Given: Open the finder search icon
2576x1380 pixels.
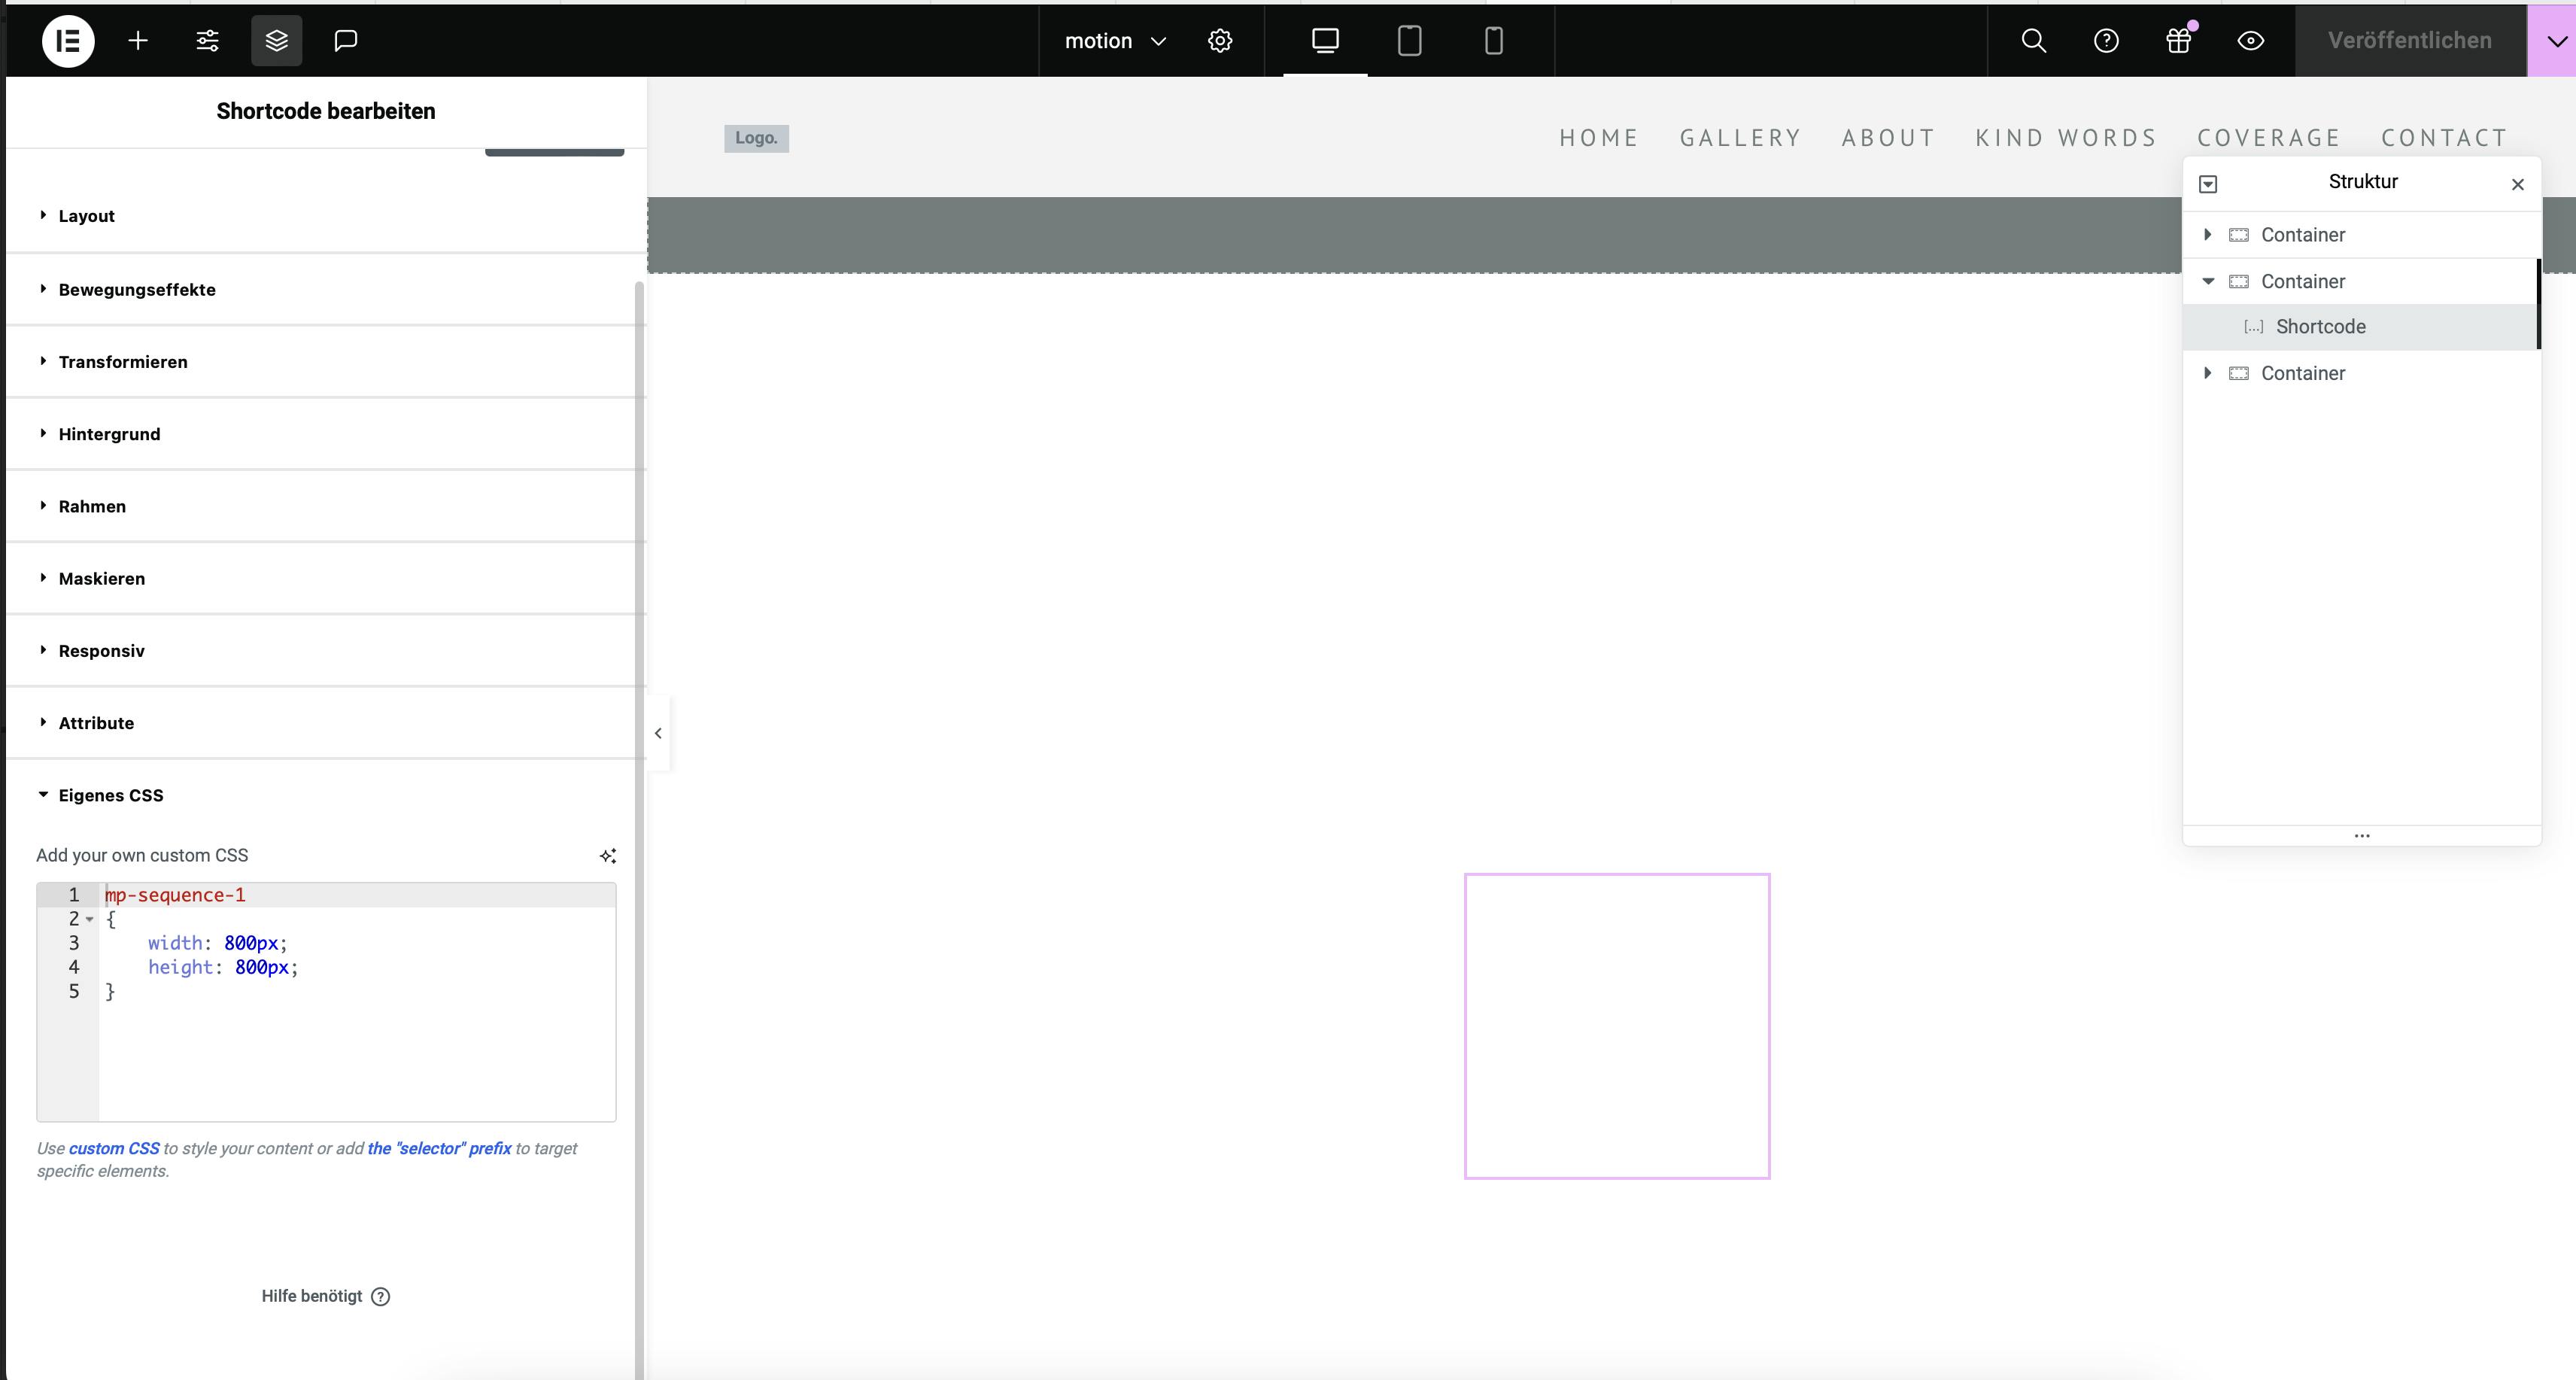Looking at the screenshot, I should (x=2033, y=41).
